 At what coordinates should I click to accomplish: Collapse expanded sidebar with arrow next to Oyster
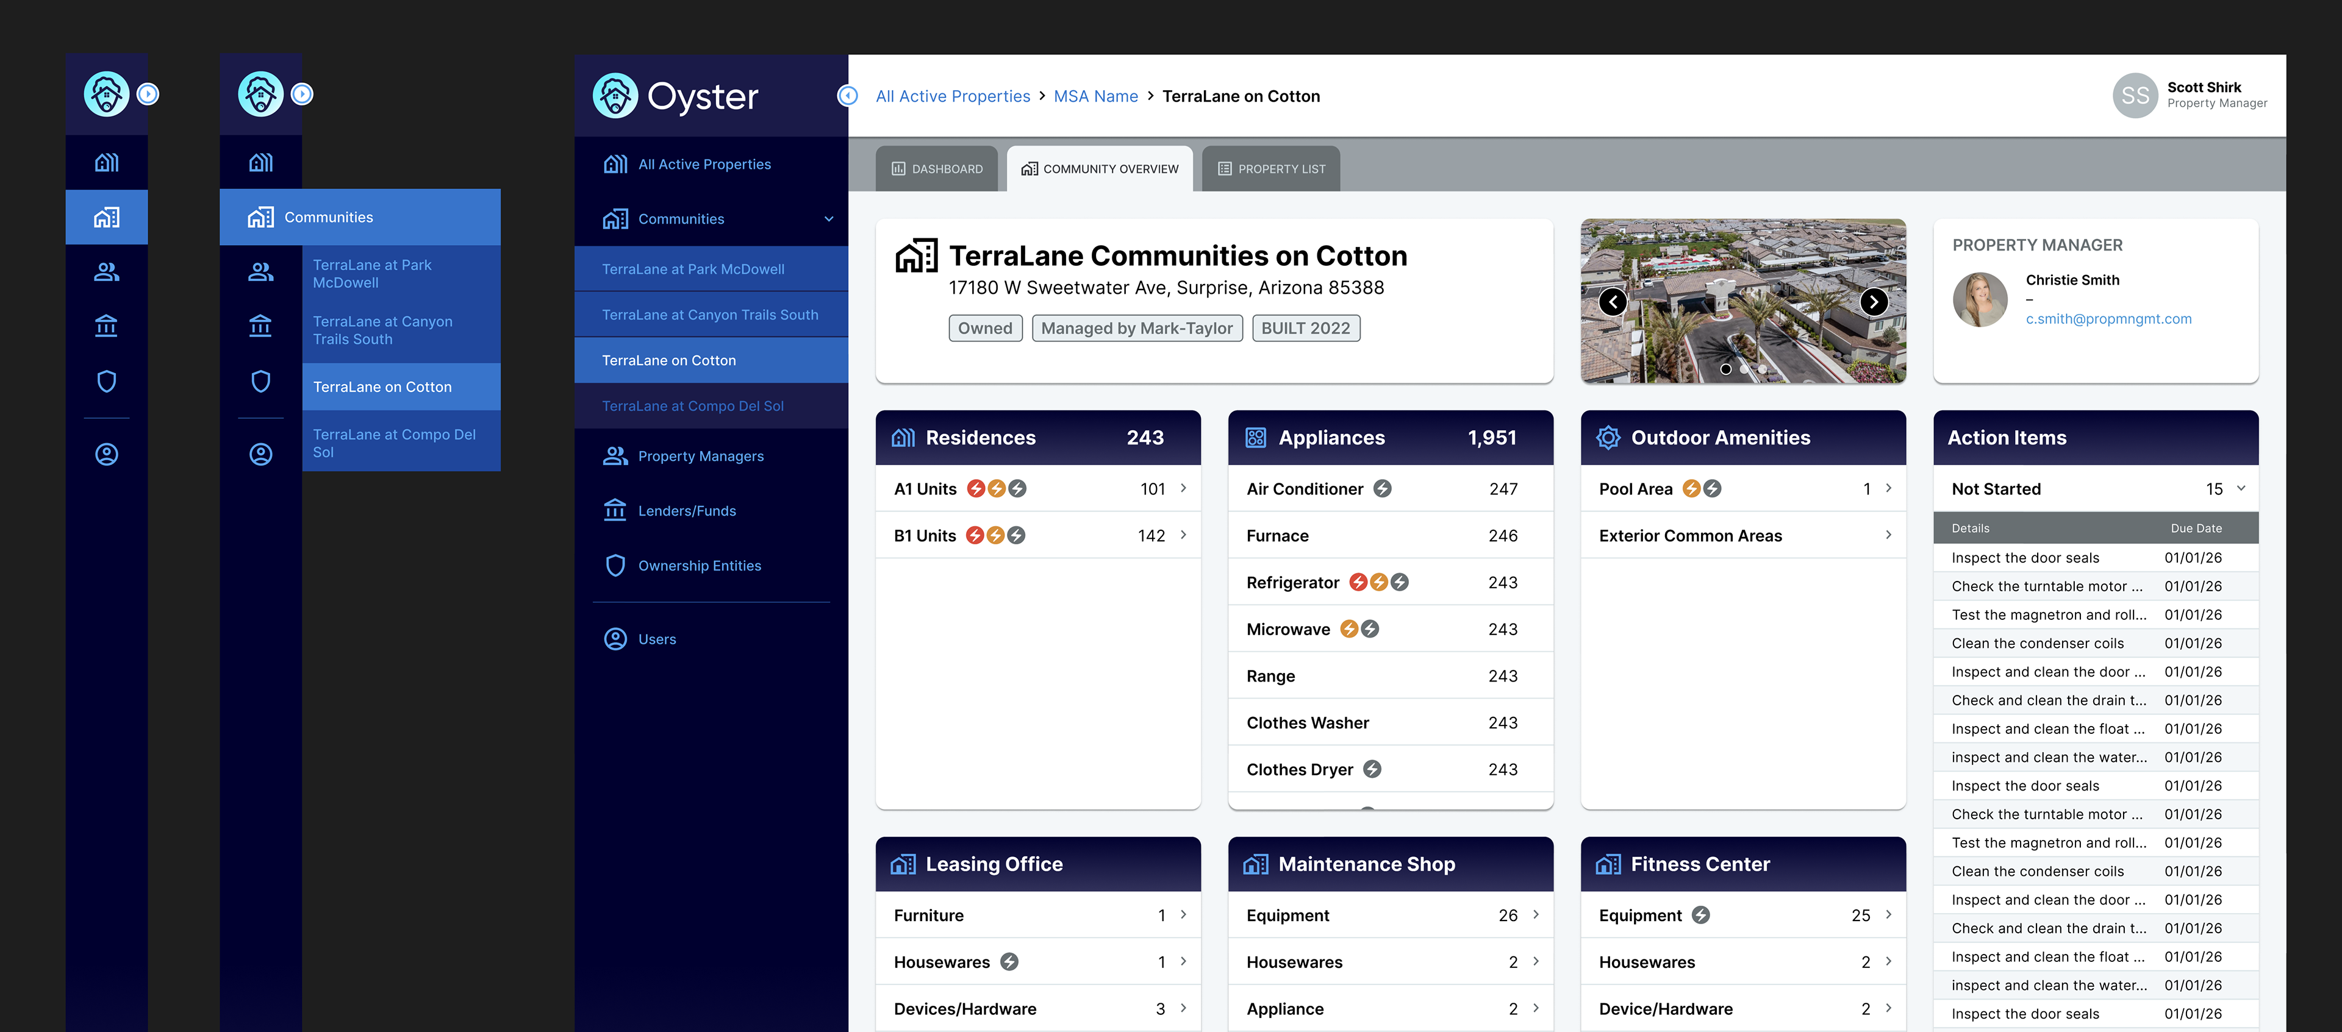coord(847,95)
